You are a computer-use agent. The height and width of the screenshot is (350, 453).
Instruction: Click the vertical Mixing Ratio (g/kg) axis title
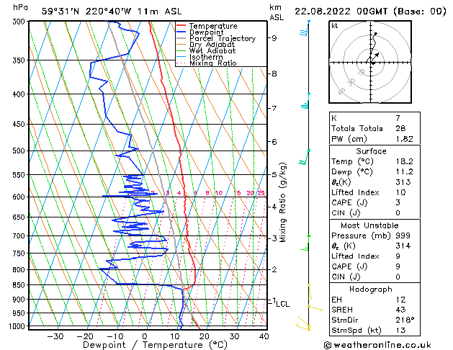coord(283,202)
